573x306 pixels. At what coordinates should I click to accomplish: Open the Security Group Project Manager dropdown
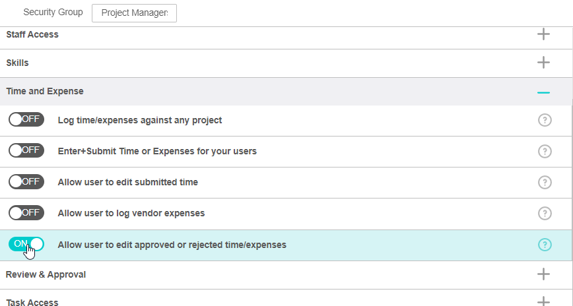pos(134,13)
